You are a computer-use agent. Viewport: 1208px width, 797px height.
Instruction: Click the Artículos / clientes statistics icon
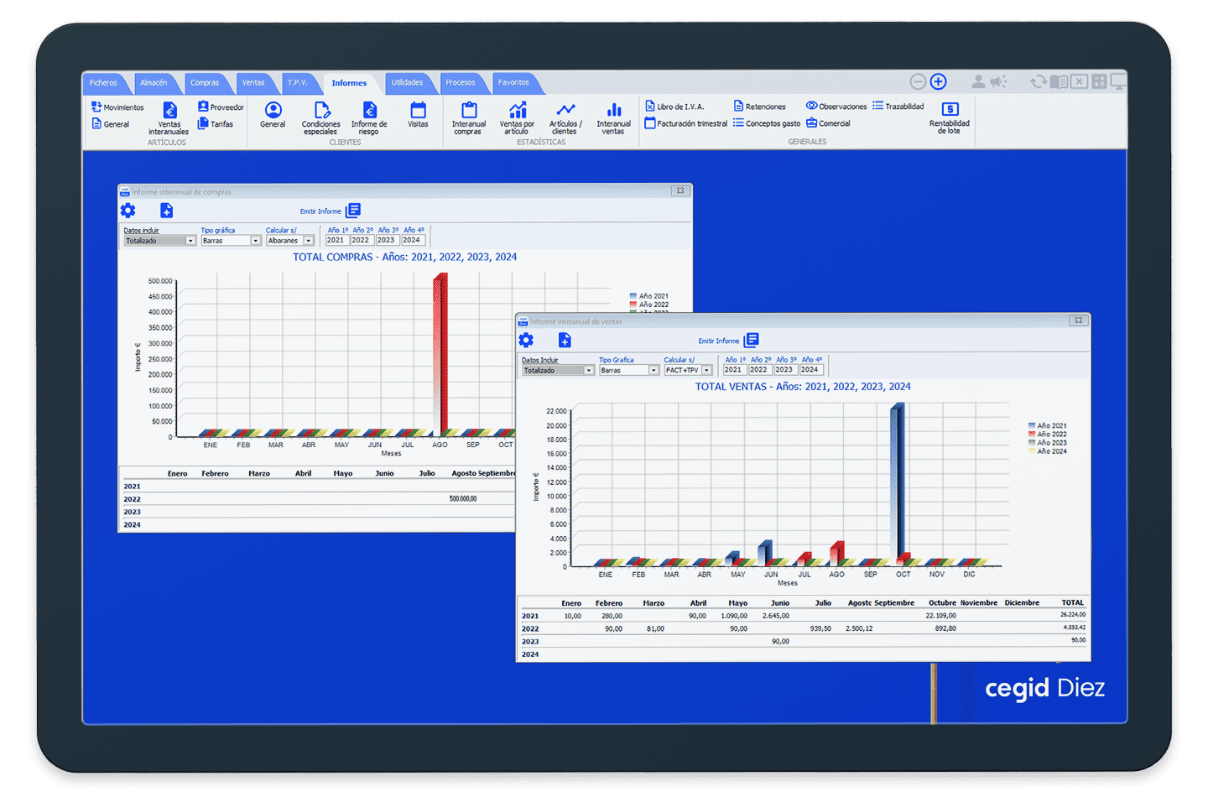pos(565,117)
